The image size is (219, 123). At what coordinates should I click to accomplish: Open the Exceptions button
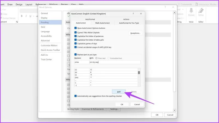(x=135, y=33)
